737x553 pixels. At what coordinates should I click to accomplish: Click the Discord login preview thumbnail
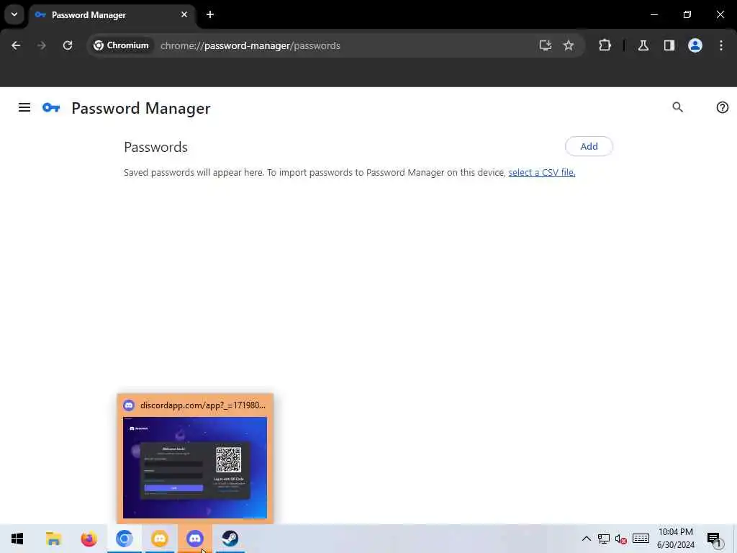[x=195, y=467]
